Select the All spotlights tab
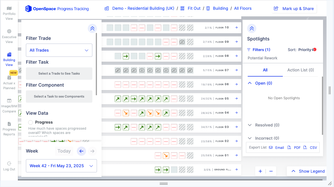Viewport: 334px width, 187px height. coord(265,70)
